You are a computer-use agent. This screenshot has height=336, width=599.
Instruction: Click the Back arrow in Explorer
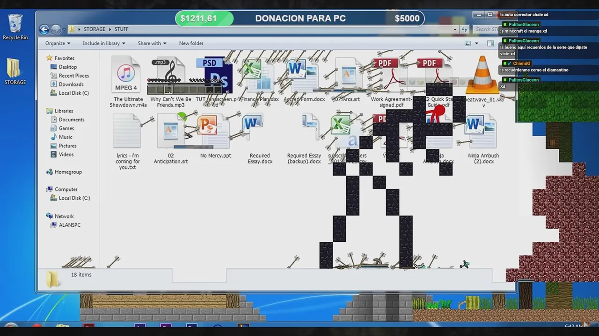point(44,29)
